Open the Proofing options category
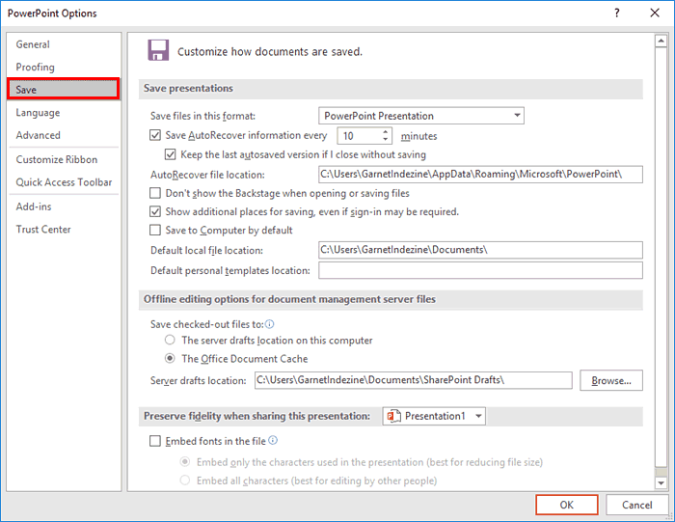 (36, 68)
